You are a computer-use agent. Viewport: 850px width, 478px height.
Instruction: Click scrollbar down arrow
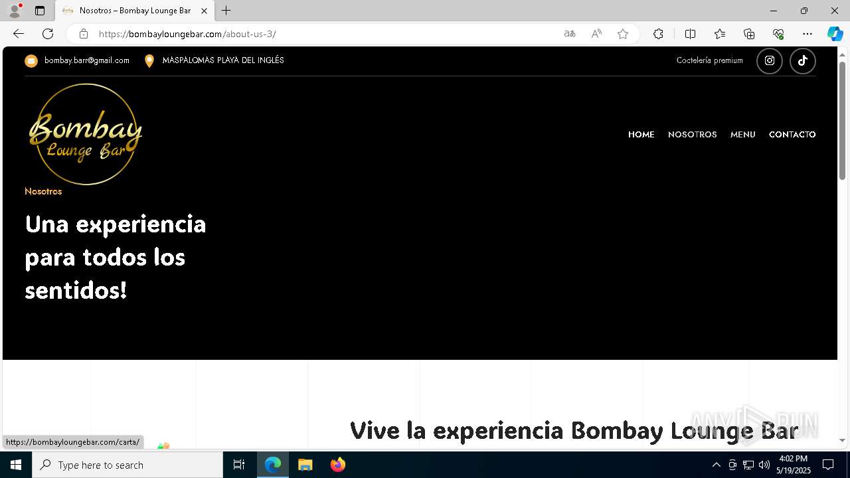click(x=843, y=441)
